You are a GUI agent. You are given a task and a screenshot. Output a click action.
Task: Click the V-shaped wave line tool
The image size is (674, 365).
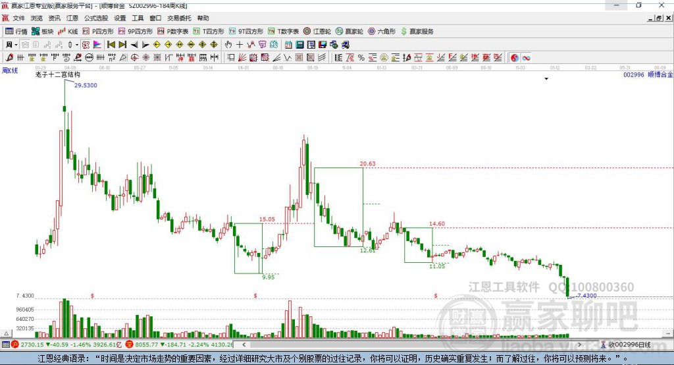(287, 58)
